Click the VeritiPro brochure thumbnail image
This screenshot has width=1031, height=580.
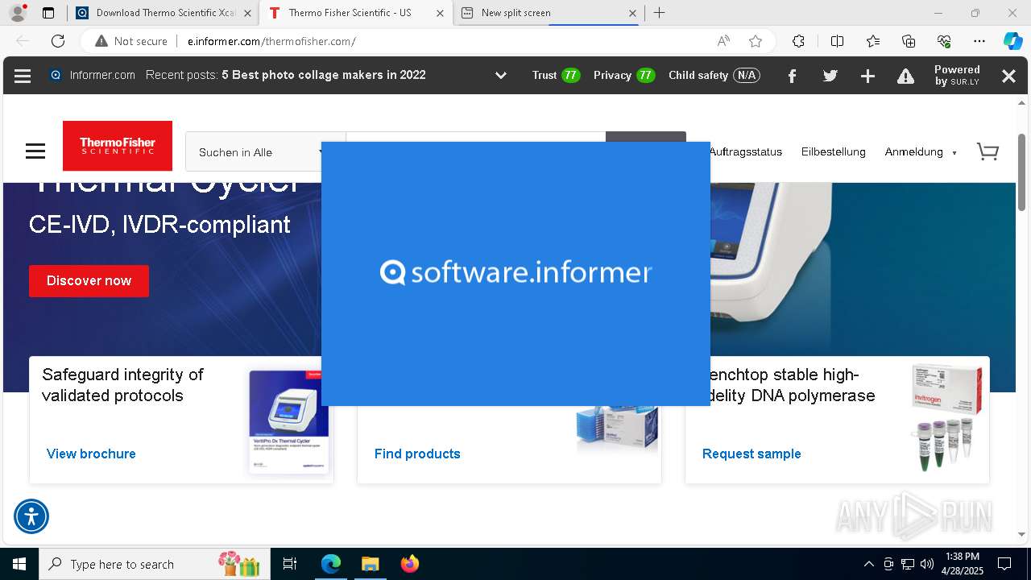coord(288,421)
